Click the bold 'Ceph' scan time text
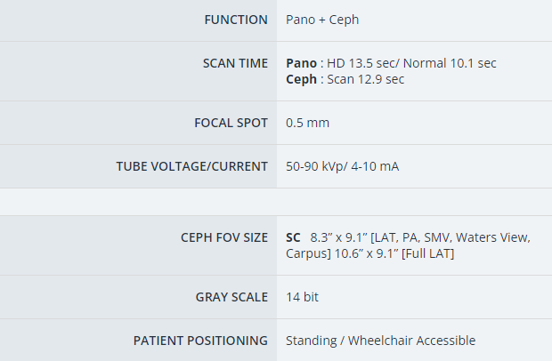This screenshot has width=552, height=361. click(301, 79)
